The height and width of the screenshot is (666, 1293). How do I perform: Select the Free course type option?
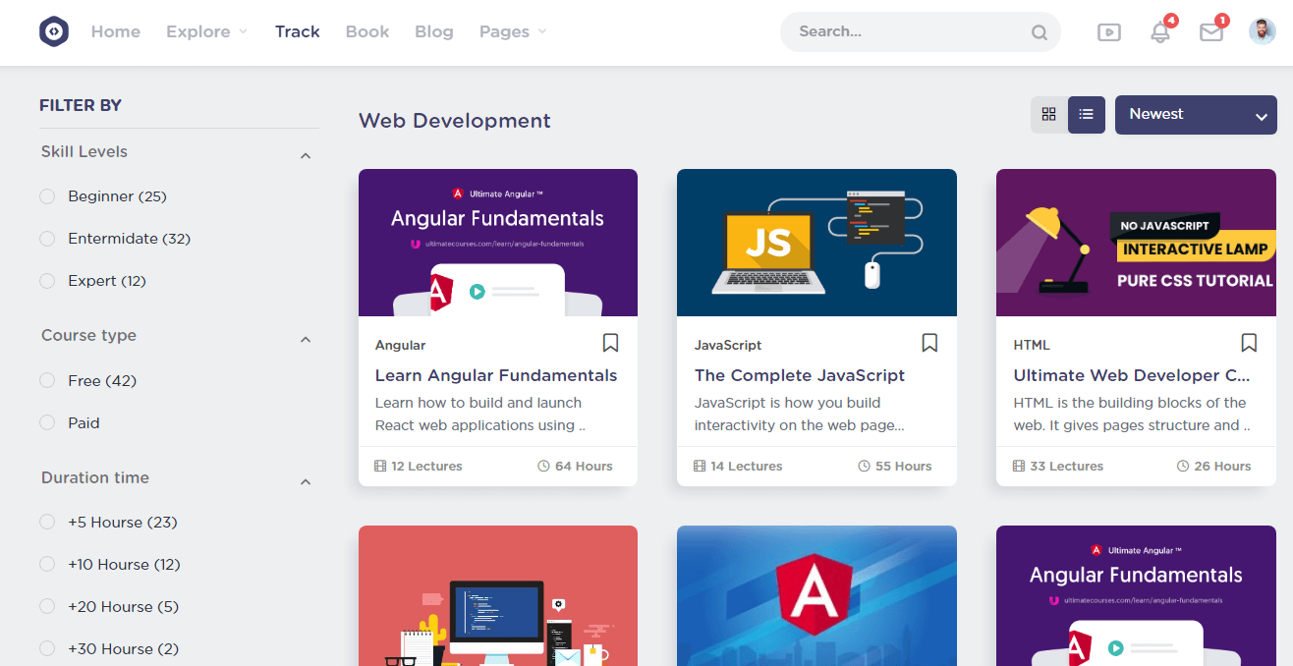pos(47,380)
